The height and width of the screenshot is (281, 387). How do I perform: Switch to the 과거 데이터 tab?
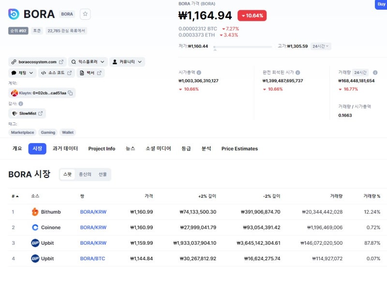[x=65, y=148]
